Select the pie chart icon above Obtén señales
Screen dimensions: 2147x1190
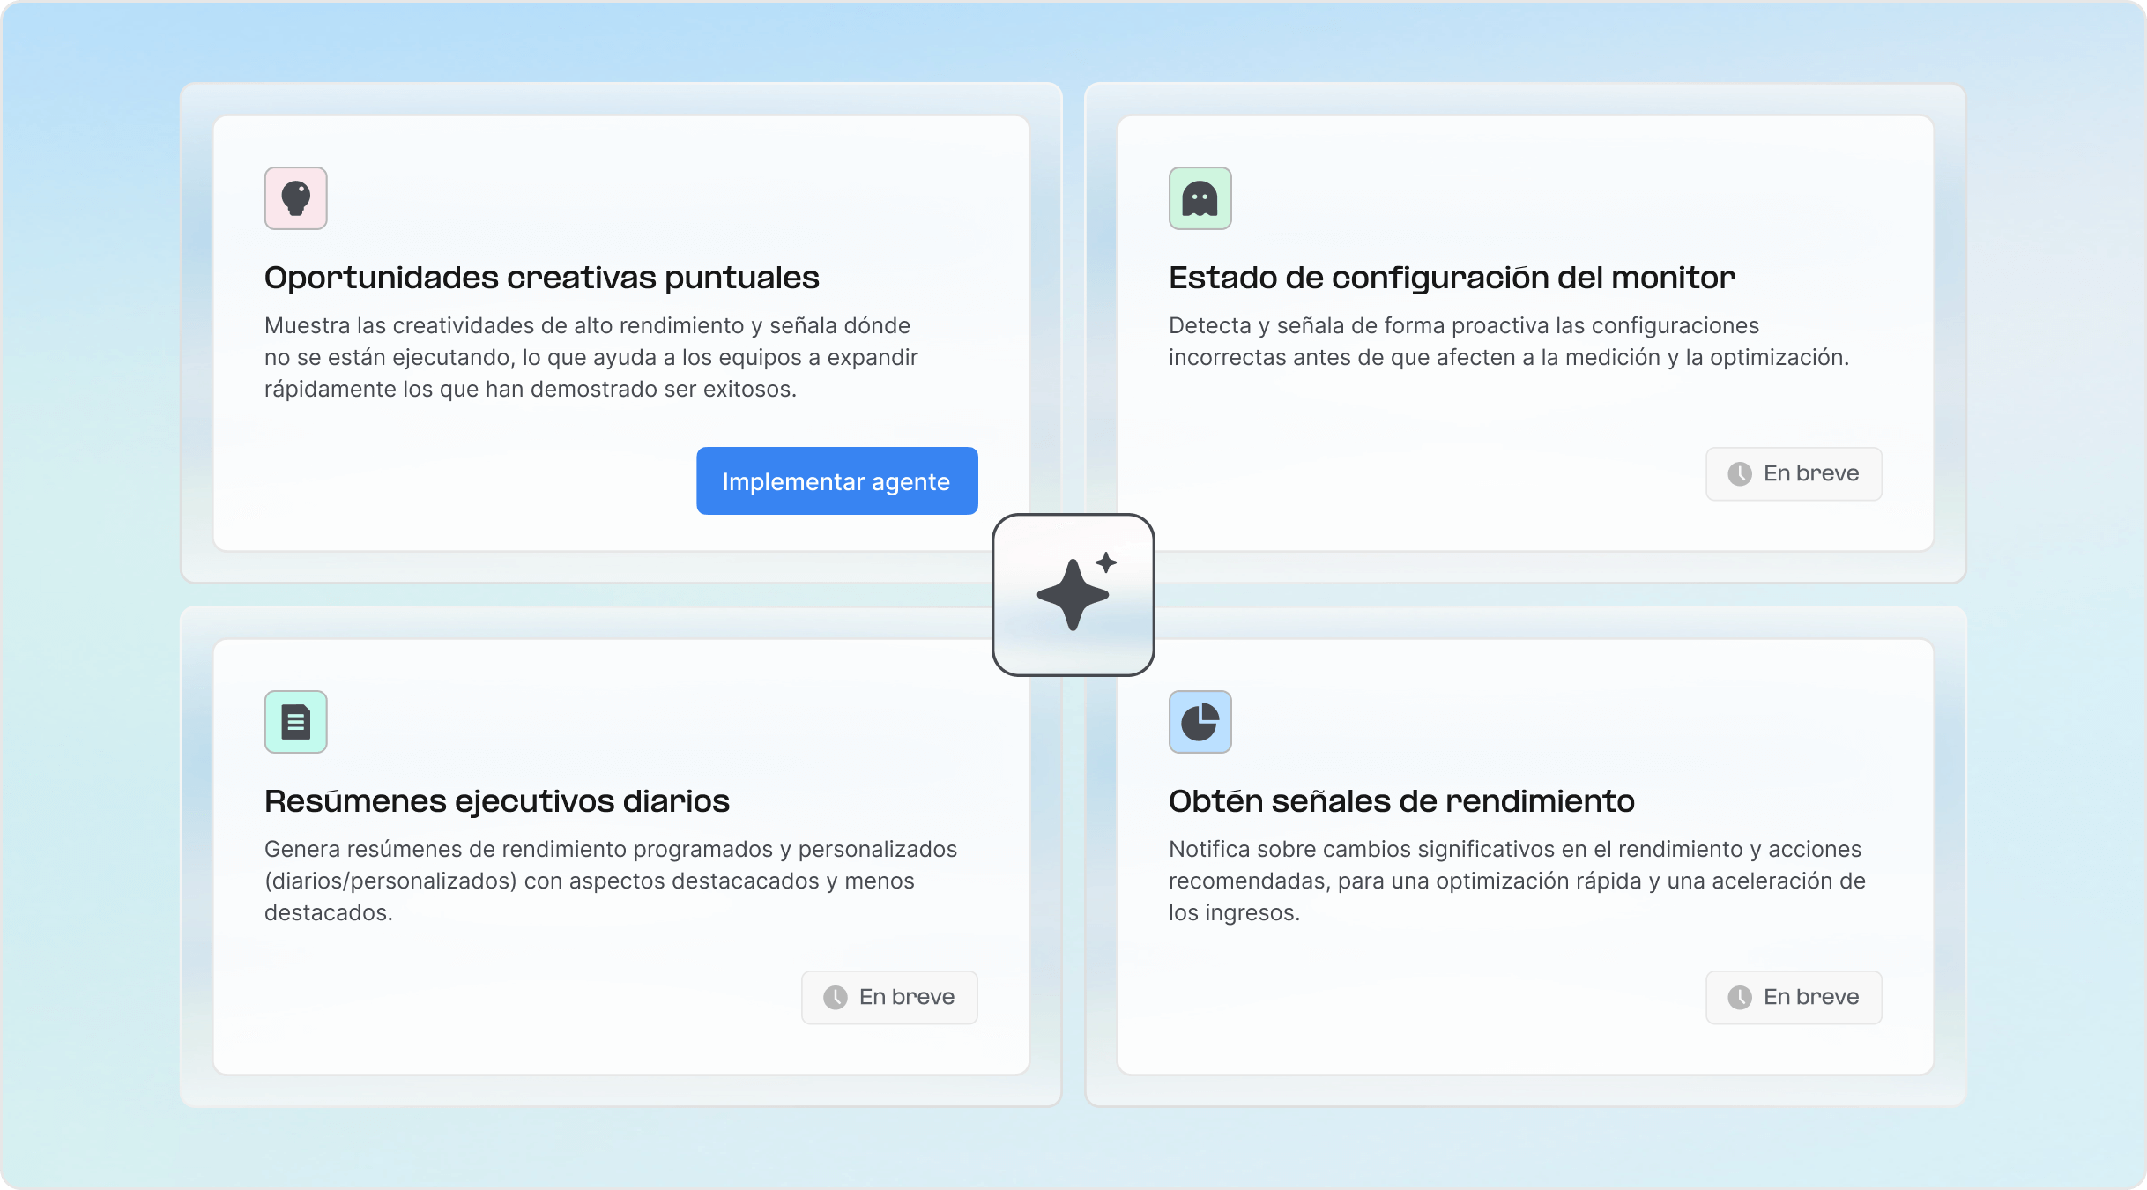coord(1200,722)
